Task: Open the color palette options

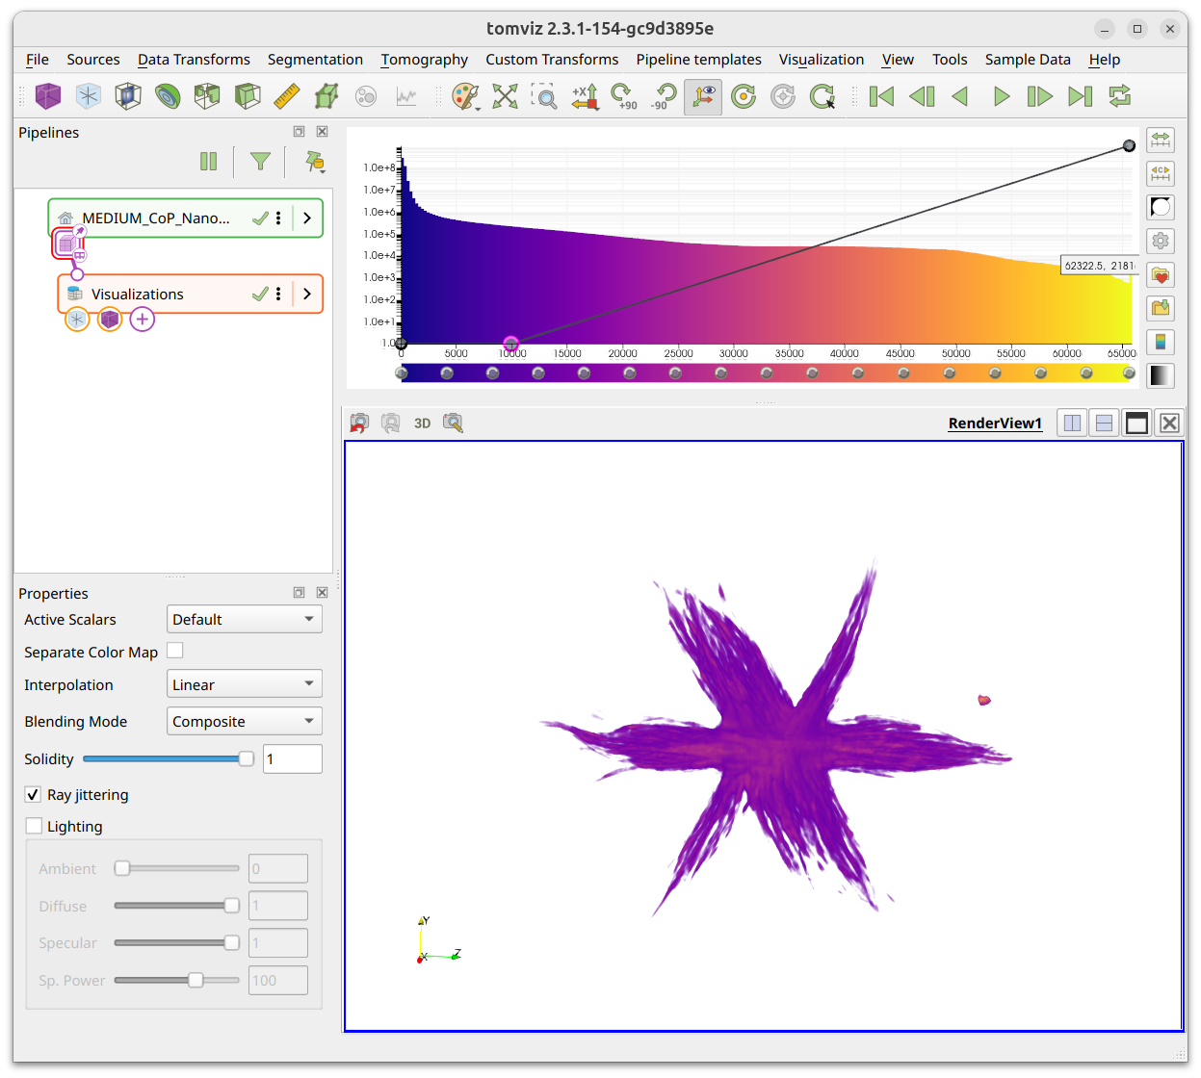Action: pyautogui.click(x=465, y=96)
